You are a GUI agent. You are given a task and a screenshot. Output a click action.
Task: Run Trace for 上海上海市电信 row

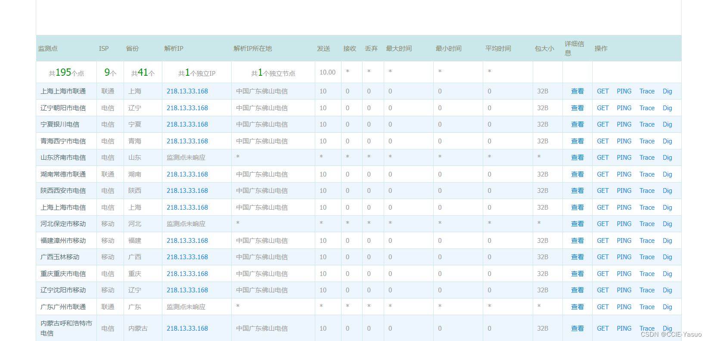(x=647, y=208)
